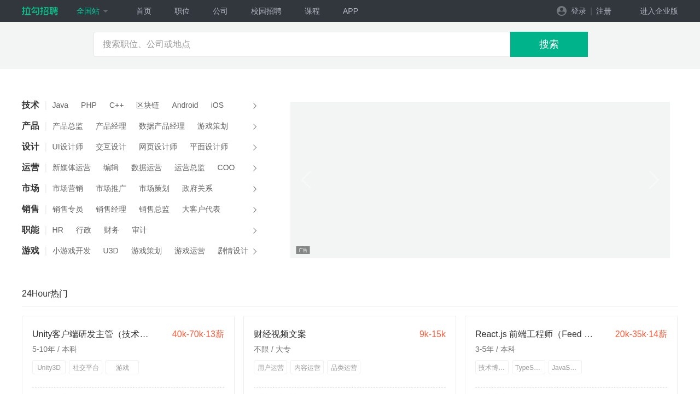
Task: Click the HR link under 职能
Action: pos(57,230)
